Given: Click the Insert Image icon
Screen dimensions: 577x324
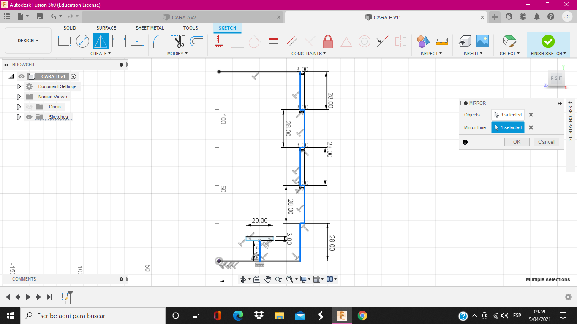Looking at the screenshot, I should pos(482,41).
